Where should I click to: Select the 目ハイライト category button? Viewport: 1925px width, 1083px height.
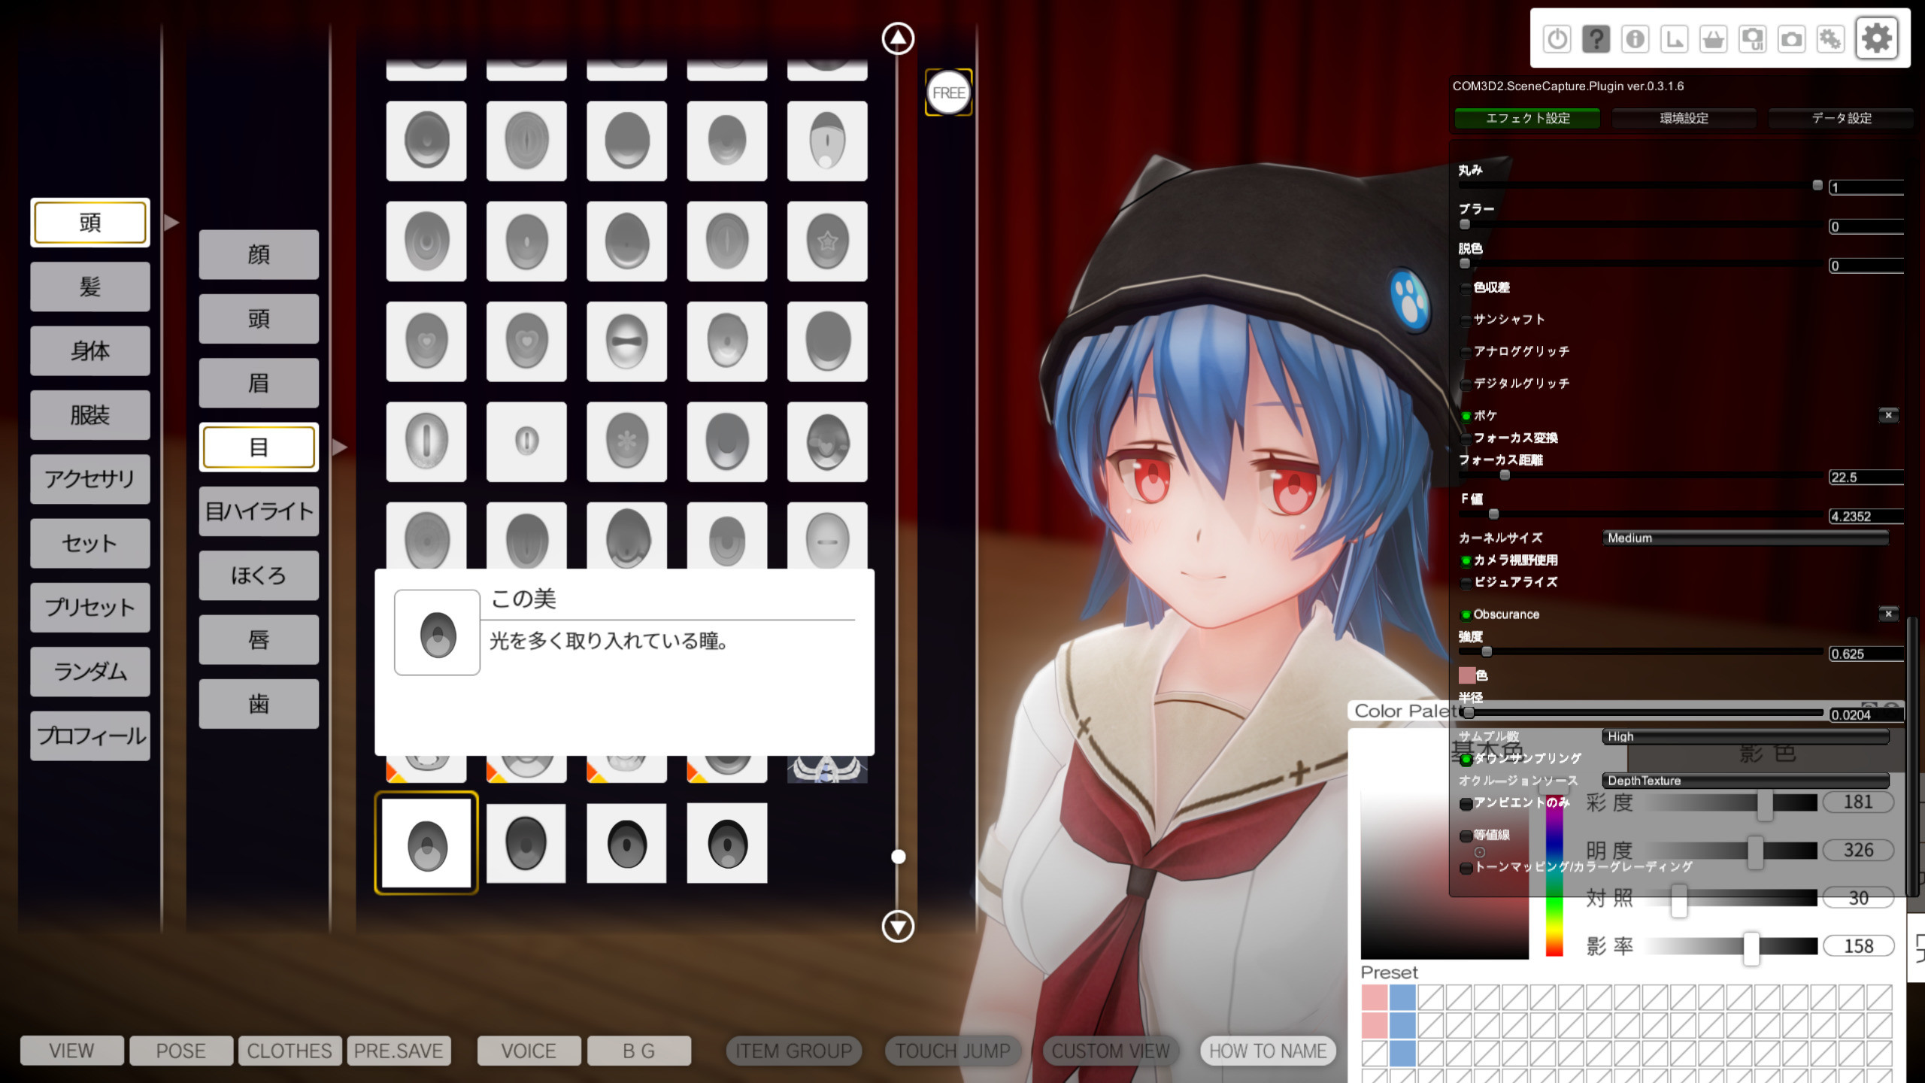click(x=259, y=511)
